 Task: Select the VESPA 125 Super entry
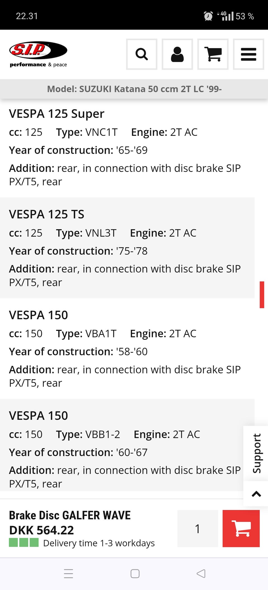(57, 114)
